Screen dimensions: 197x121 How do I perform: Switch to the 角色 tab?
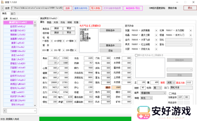4,13
